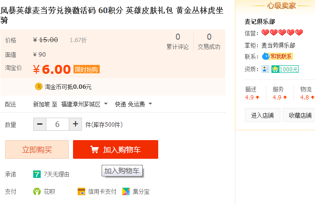Expand the 快递 免运费 shipping dropdown
Viewport: 315px width, 205px height.
coord(133,104)
